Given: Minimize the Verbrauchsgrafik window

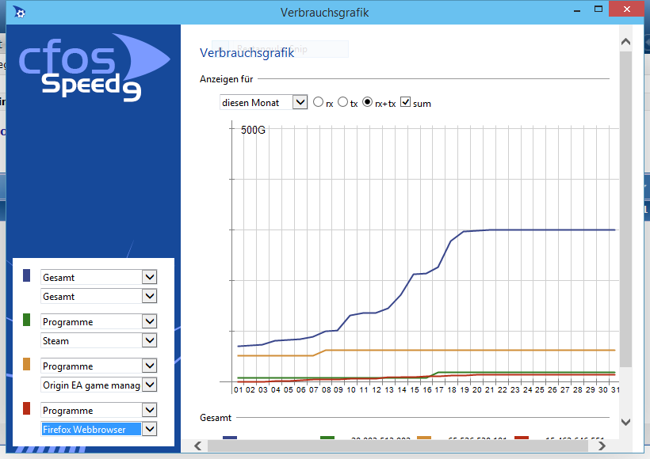Looking at the screenshot, I should pyautogui.click(x=577, y=10).
